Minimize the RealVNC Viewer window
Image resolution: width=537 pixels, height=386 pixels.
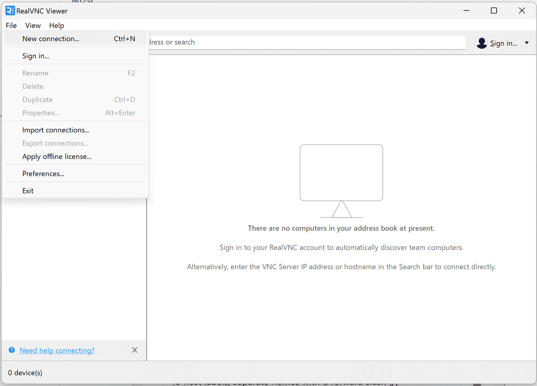tap(467, 11)
